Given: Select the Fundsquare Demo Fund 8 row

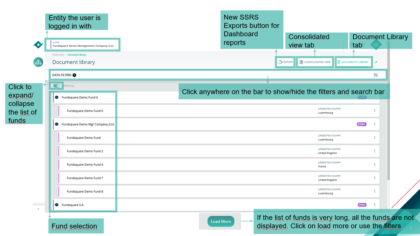Looking at the screenshot, I should (219, 191).
